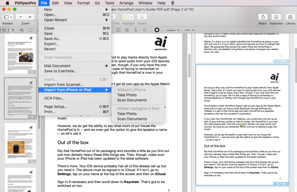Open the Sidebar view button

8,17
